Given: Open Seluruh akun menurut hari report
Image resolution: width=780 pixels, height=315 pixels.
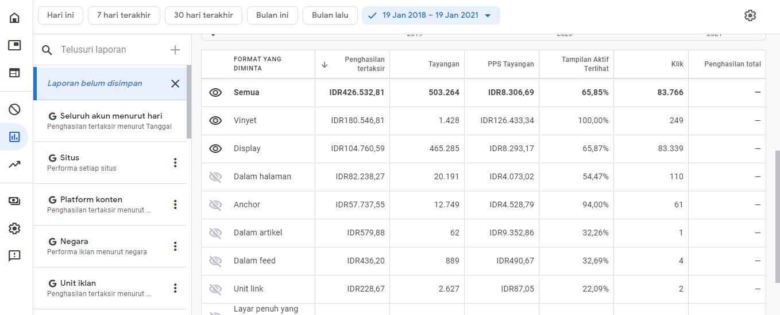Looking at the screenshot, I should (110, 121).
